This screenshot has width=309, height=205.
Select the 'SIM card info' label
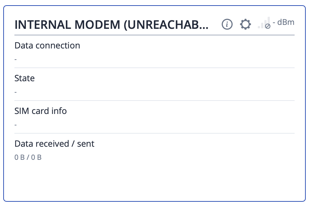(41, 111)
